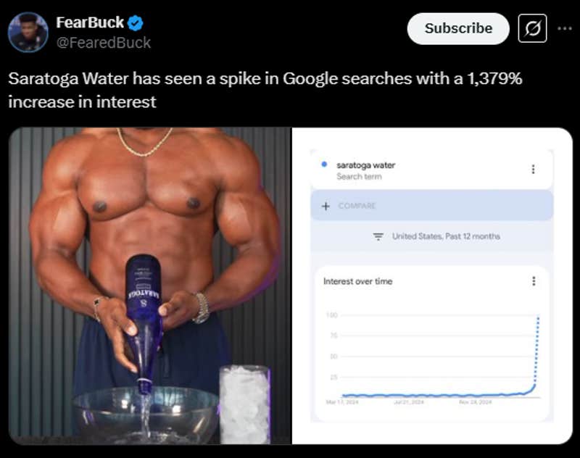Click the blue dot beside saratoga water
580x458 pixels.
[323, 165]
